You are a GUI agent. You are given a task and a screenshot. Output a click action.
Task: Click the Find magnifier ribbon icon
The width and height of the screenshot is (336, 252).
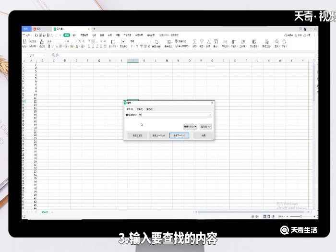[277, 42]
